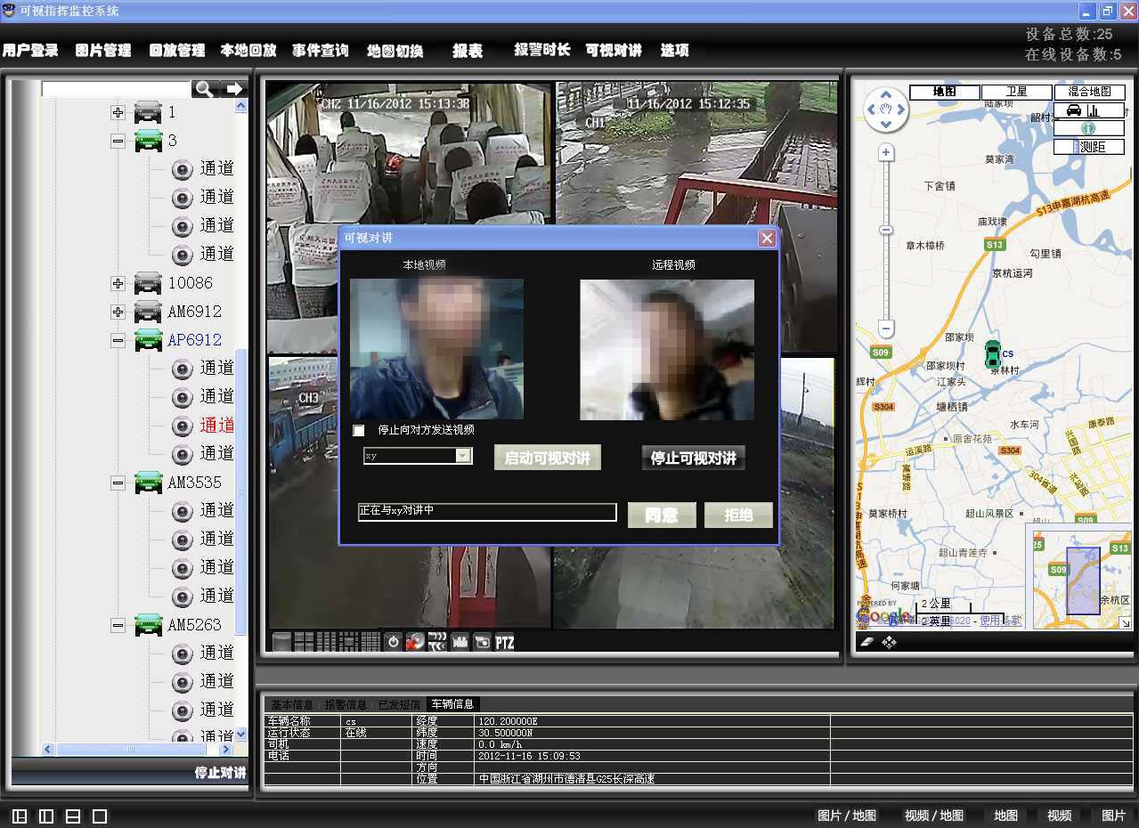Switch to the 已发短信 tab

point(399,704)
